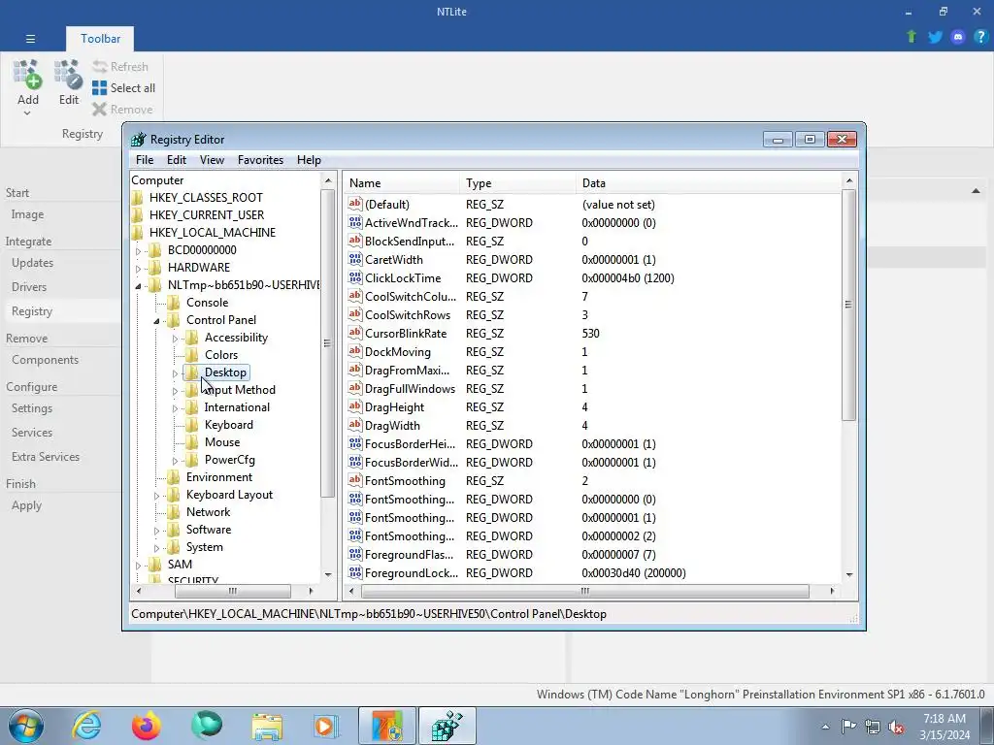Select the ActiveWndTrack DWORD value icon
The width and height of the screenshot is (994, 745).
click(355, 222)
